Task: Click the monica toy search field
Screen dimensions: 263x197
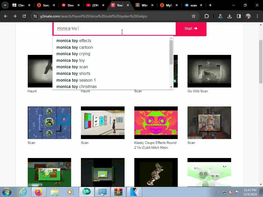Action: (x=114, y=28)
